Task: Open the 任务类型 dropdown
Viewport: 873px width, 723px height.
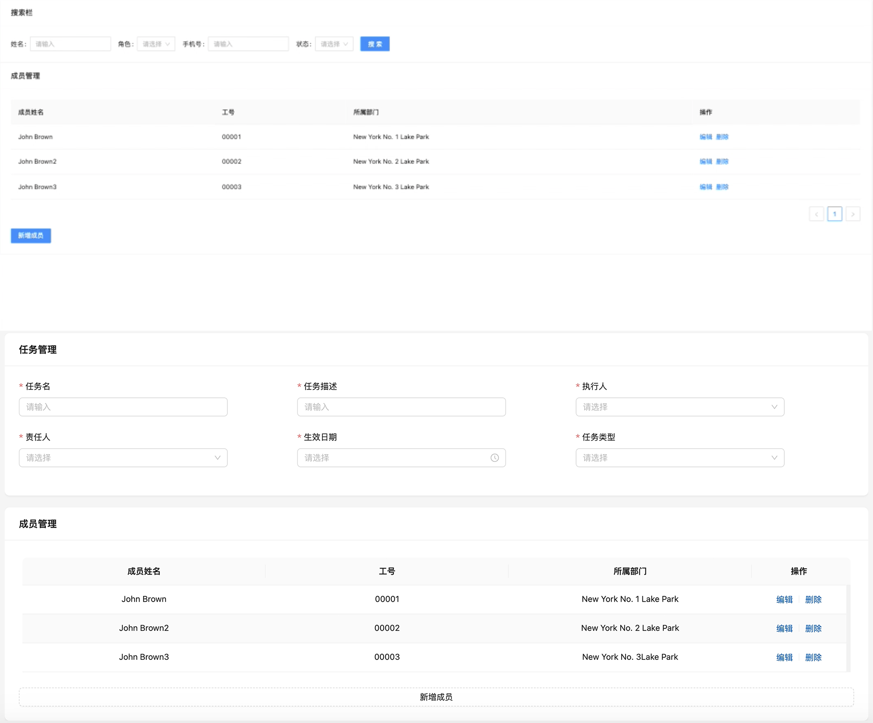Action: [679, 458]
